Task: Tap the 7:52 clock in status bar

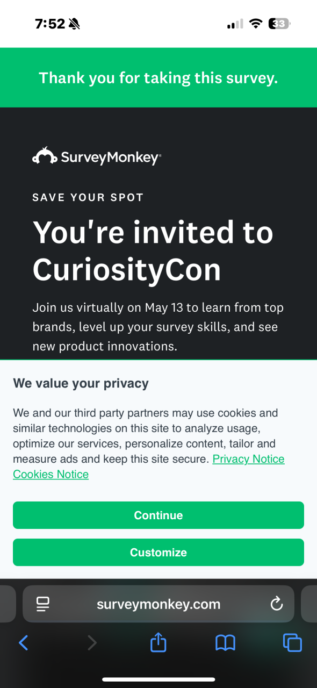Action: coord(50,24)
